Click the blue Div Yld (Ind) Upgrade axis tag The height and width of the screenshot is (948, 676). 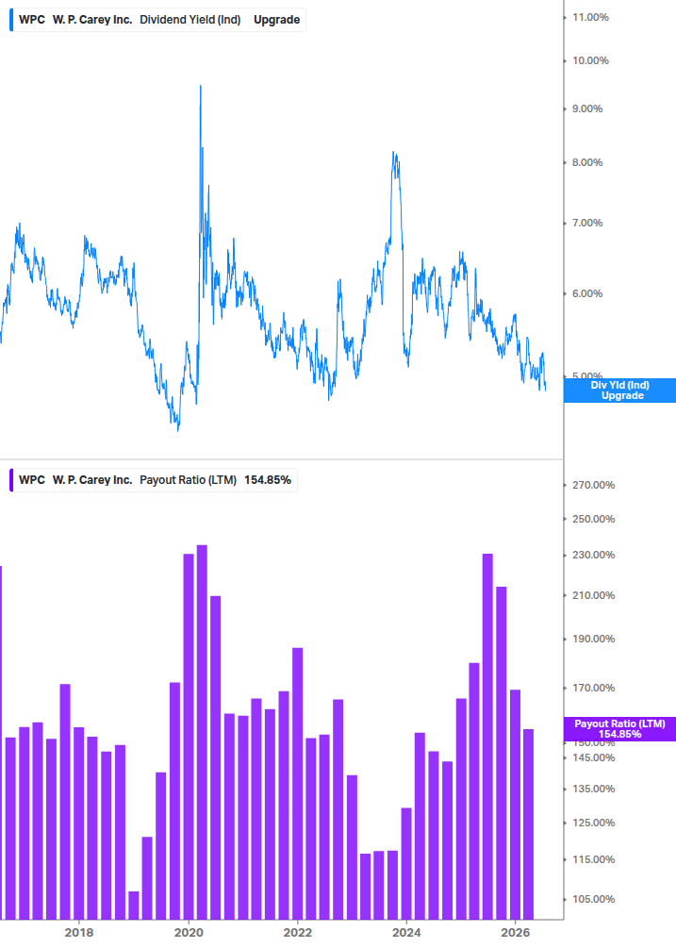pos(619,391)
